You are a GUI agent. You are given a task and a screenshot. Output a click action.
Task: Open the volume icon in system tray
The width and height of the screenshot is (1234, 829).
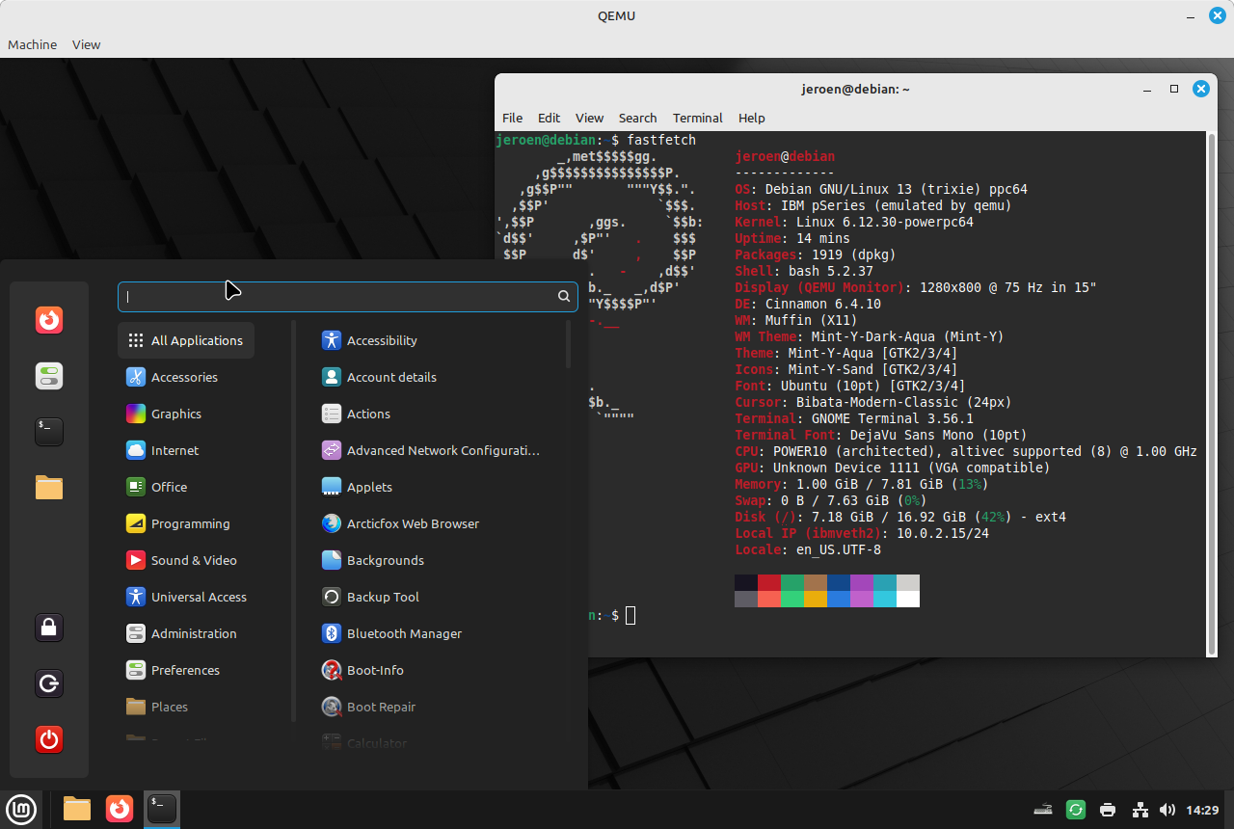[1167, 810]
